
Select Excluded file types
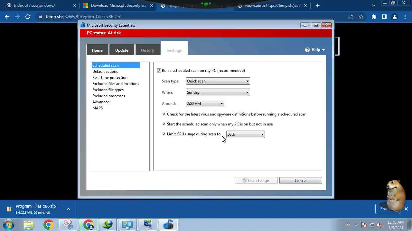tap(108, 90)
